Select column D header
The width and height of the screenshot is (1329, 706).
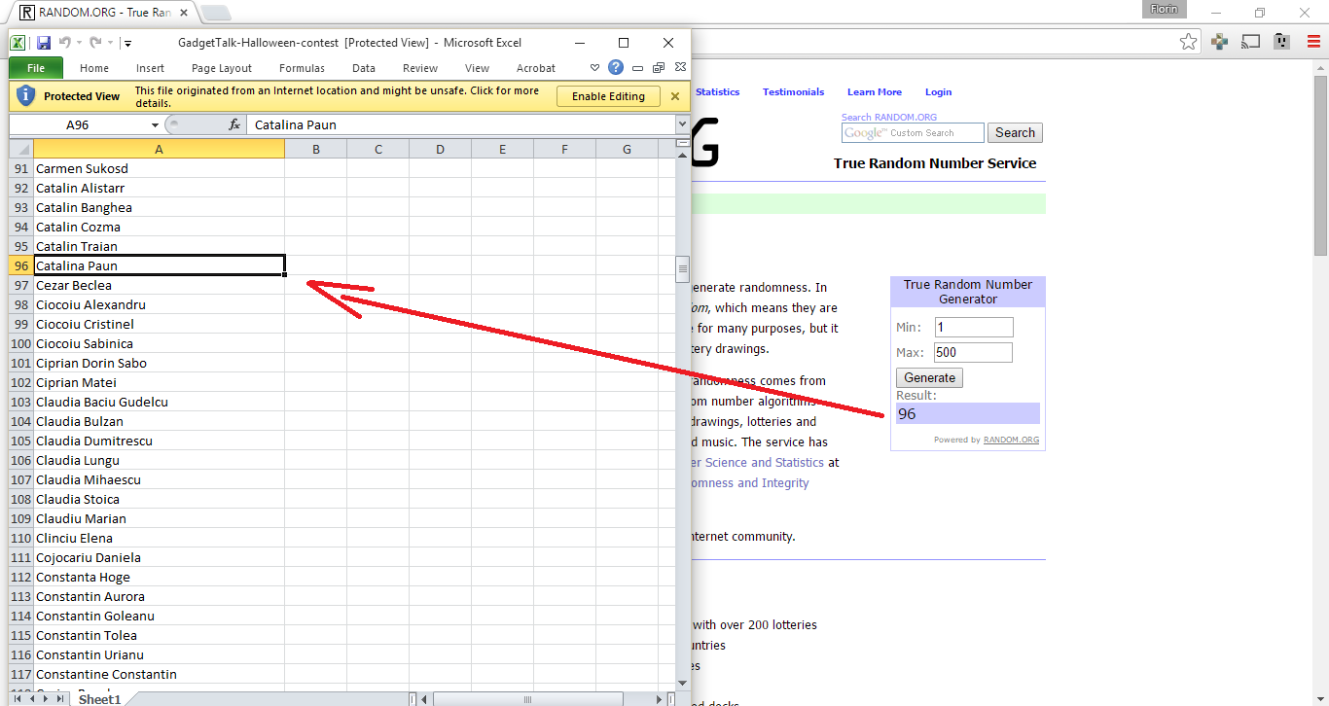click(x=440, y=149)
